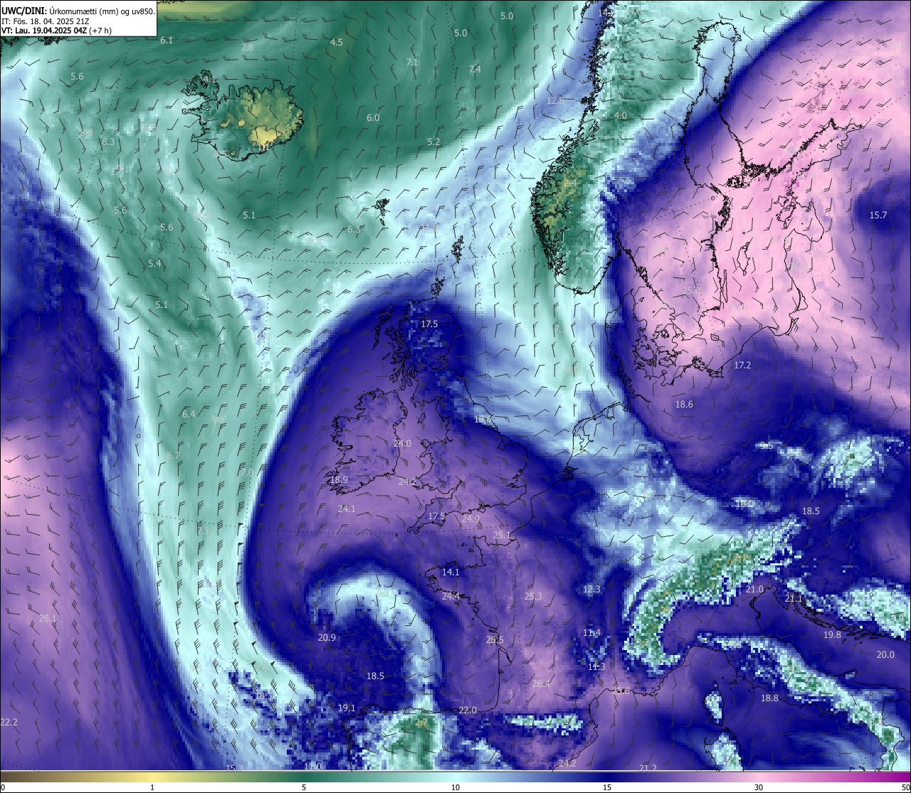Click the 25.3 value over France

(x=533, y=596)
